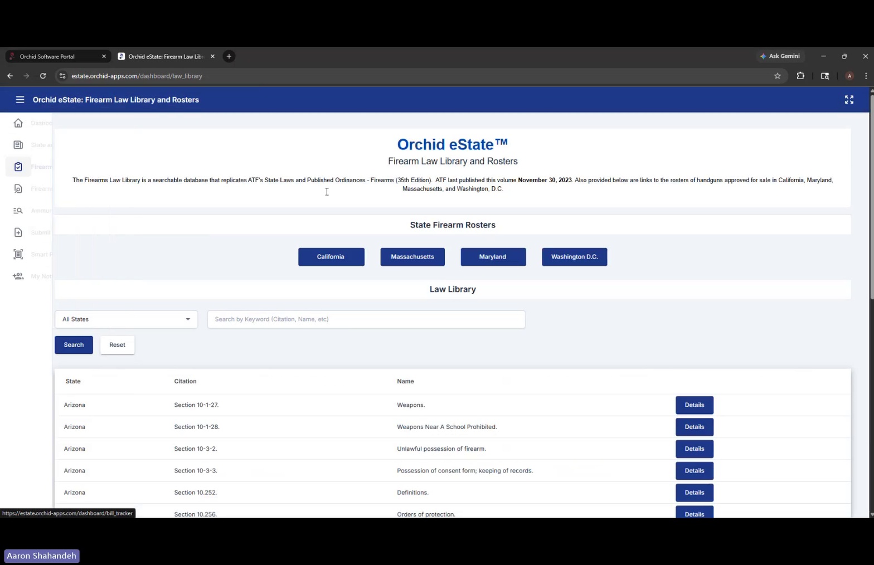View Details for Section 10-3-2

click(x=695, y=449)
